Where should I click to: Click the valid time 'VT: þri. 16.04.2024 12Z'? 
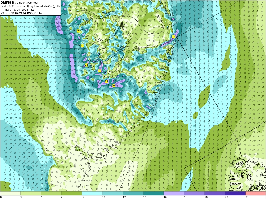16,13
